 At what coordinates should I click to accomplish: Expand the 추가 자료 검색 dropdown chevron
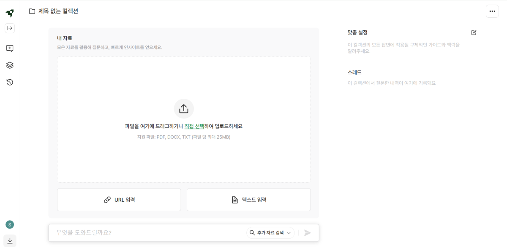pos(289,232)
